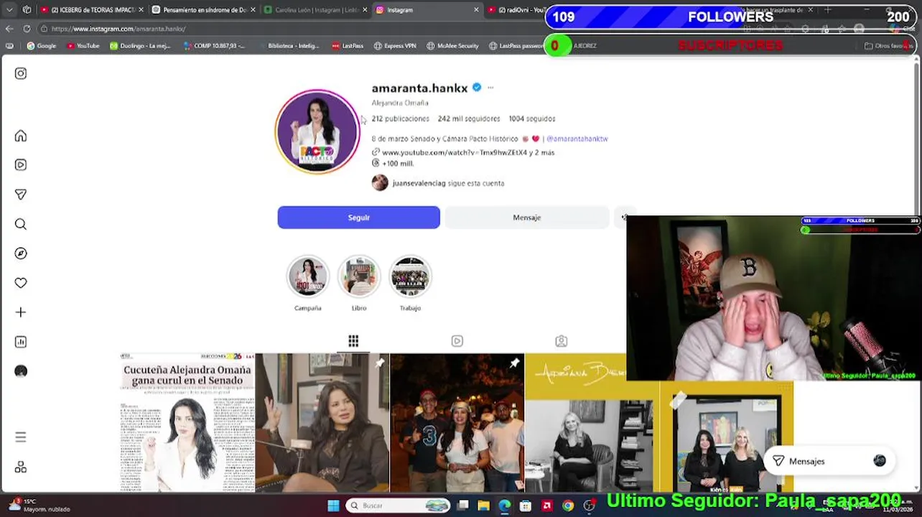922x517 pixels.
Task: Open Google Chrome from the taskbar
Action: tap(568, 506)
